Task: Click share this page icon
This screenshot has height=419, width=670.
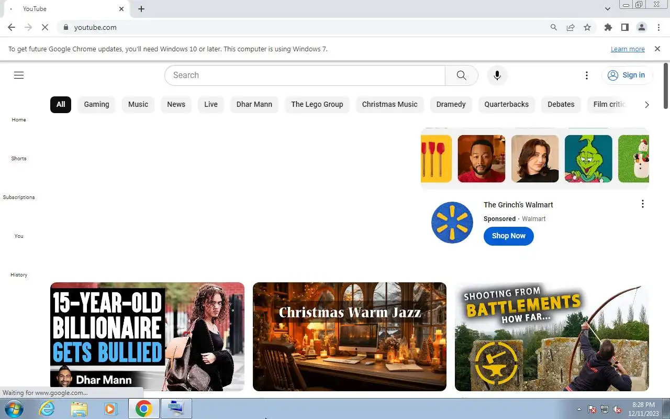Action: coord(571,27)
